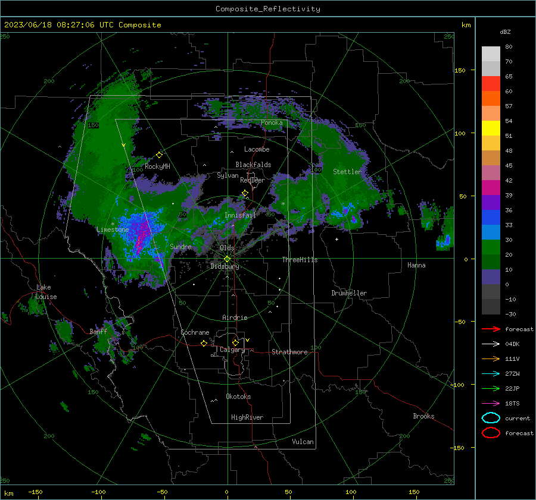Pick the red 60-65 dBZ swatch
Image resolution: width=536 pixels, height=500 pixels.
point(491,83)
